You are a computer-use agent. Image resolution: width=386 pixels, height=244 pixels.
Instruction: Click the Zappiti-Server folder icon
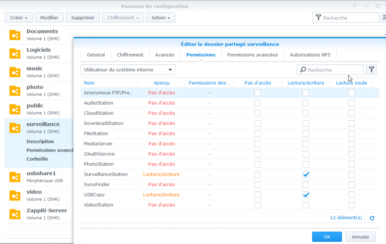[x=15, y=214]
